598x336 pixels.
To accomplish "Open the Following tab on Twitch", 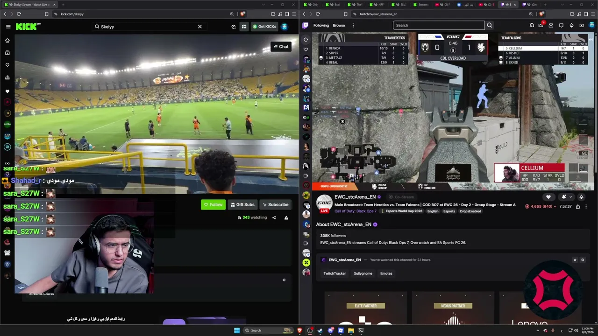I will (321, 26).
